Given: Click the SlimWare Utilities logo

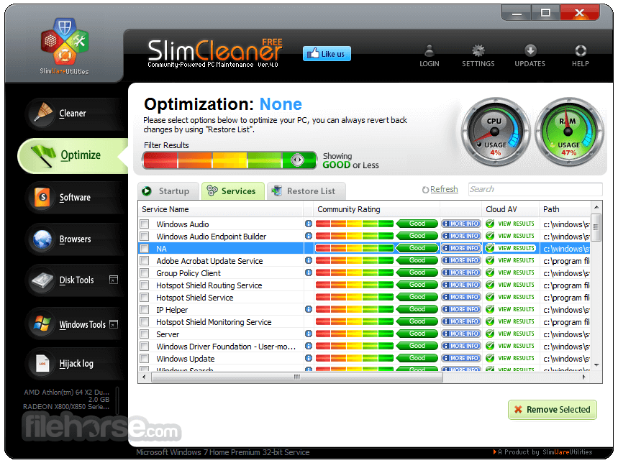Looking at the screenshot, I should click(65, 47).
